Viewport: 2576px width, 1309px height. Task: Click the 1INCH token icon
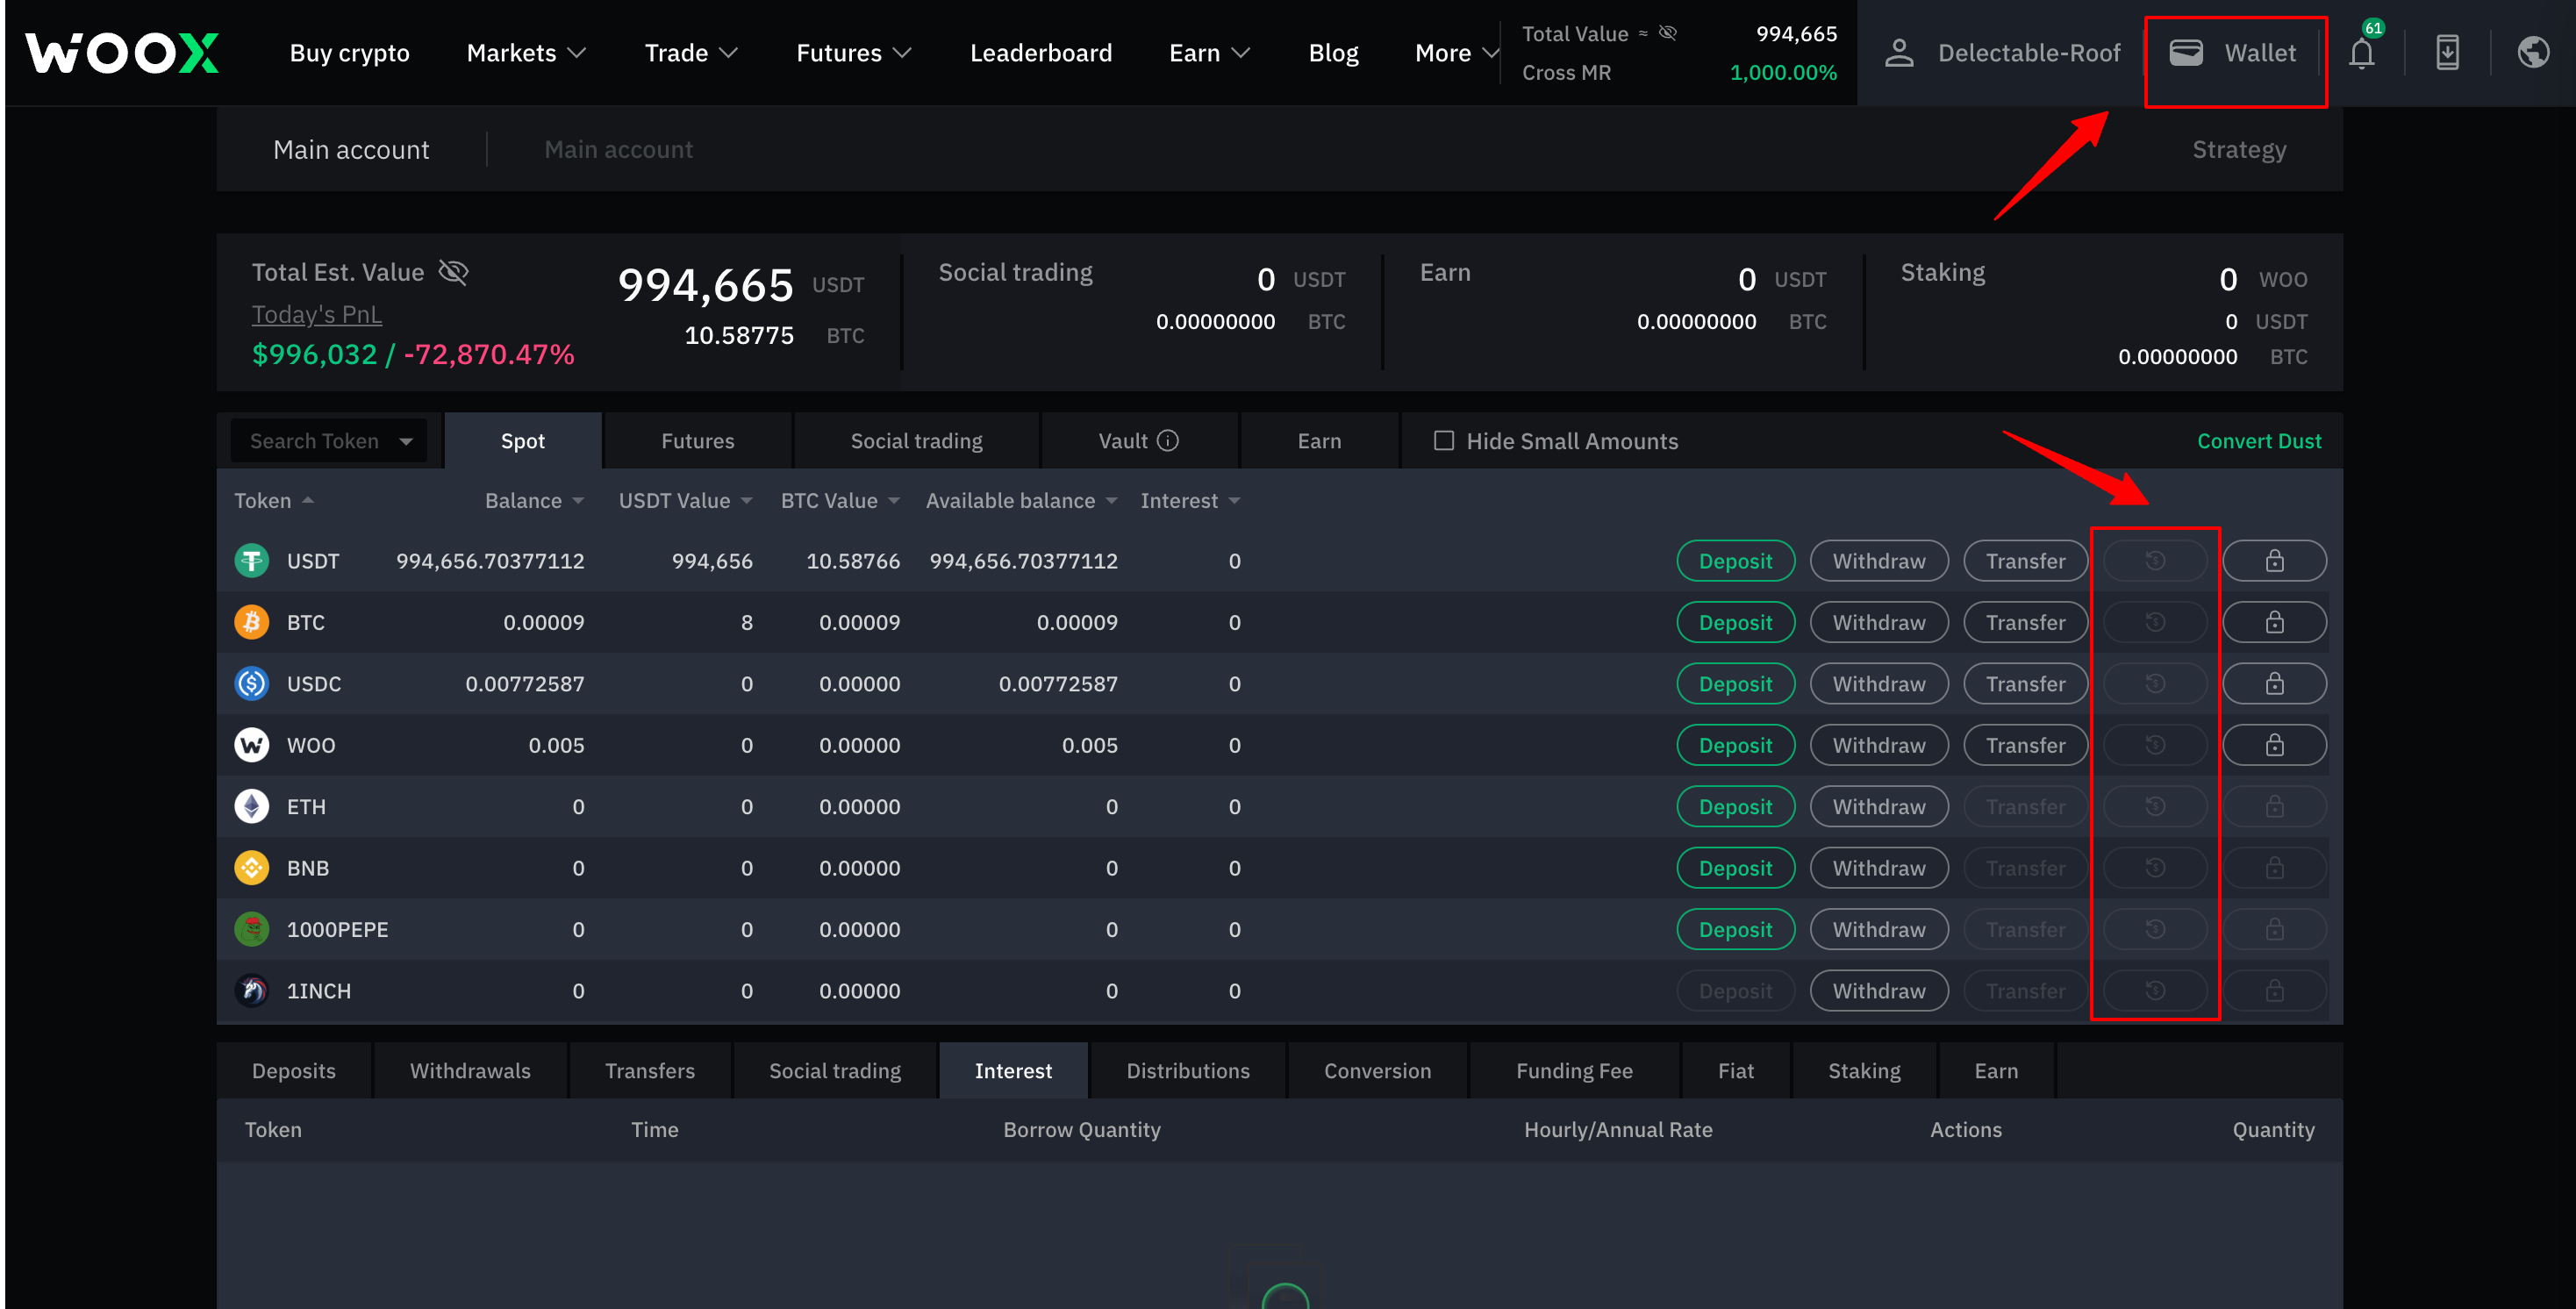tap(252, 991)
